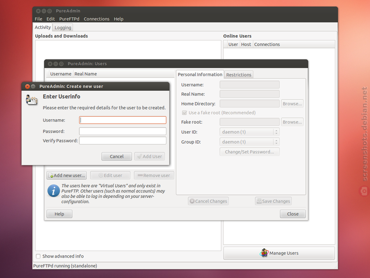Viewport: 370px width, 278px height.
Task: Close the Create new user dialog
Action: pos(27,86)
